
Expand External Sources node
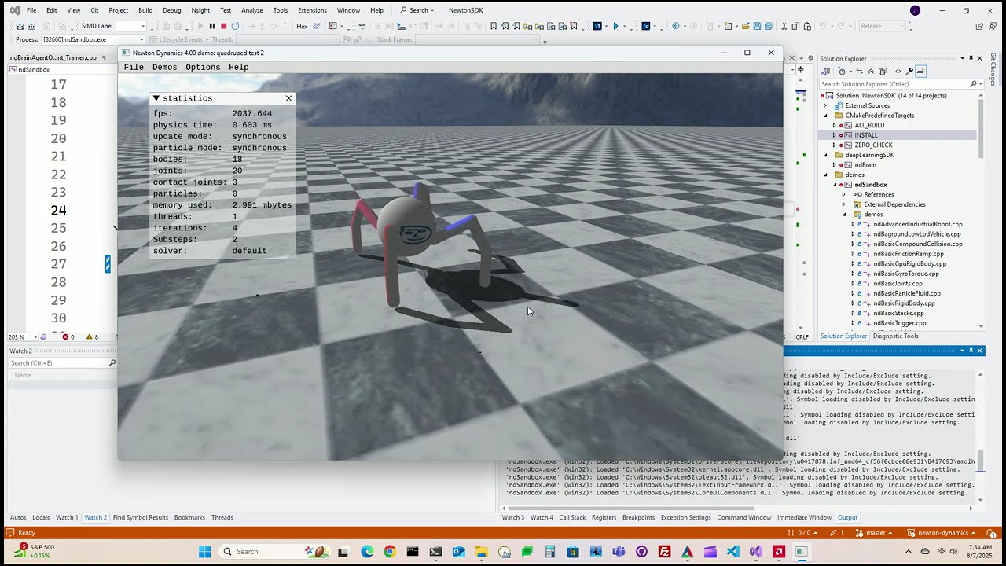[825, 105]
